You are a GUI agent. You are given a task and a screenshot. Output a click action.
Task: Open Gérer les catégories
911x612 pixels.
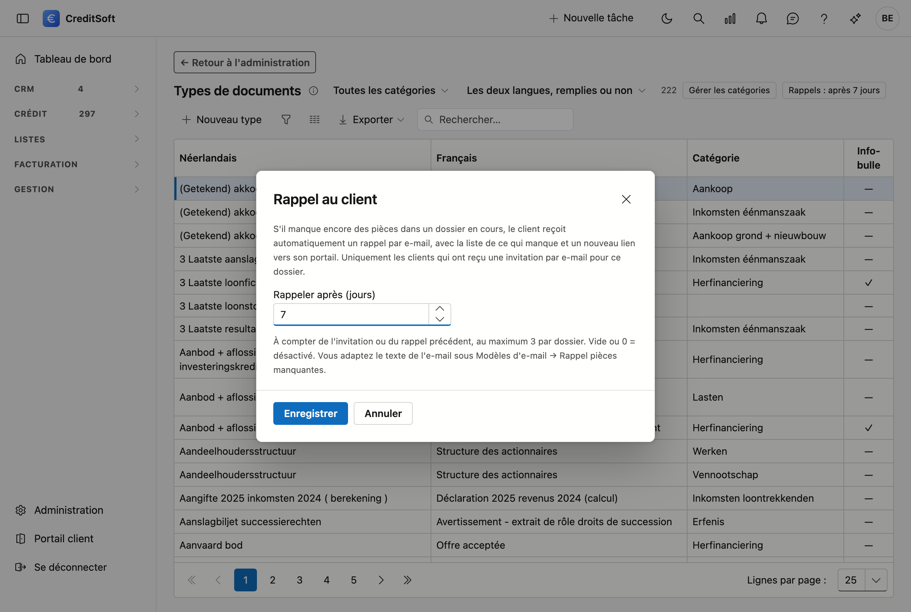point(729,90)
